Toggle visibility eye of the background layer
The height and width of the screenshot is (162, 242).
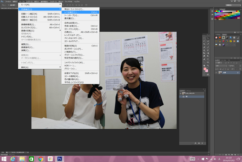[217, 73]
